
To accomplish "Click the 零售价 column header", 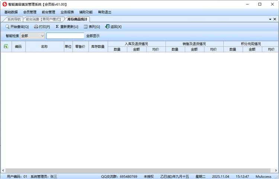I will pos(80,47).
